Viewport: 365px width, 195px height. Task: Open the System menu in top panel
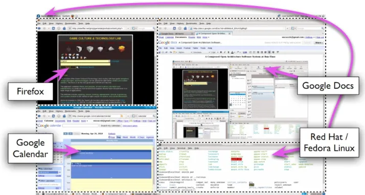click(x=66, y=16)
